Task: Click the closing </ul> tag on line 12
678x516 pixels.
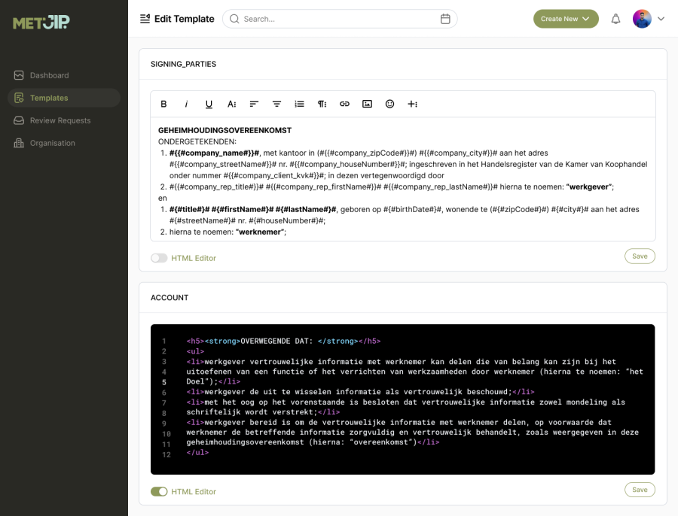Action: pos(197,453)
